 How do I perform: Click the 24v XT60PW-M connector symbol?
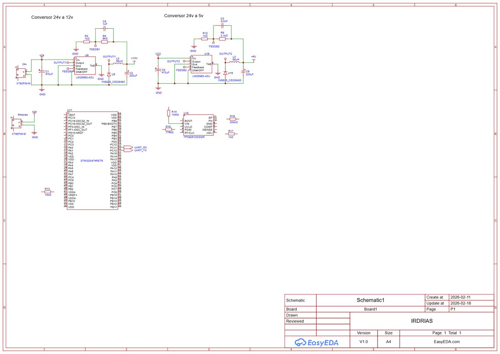[x=21, y=73]
